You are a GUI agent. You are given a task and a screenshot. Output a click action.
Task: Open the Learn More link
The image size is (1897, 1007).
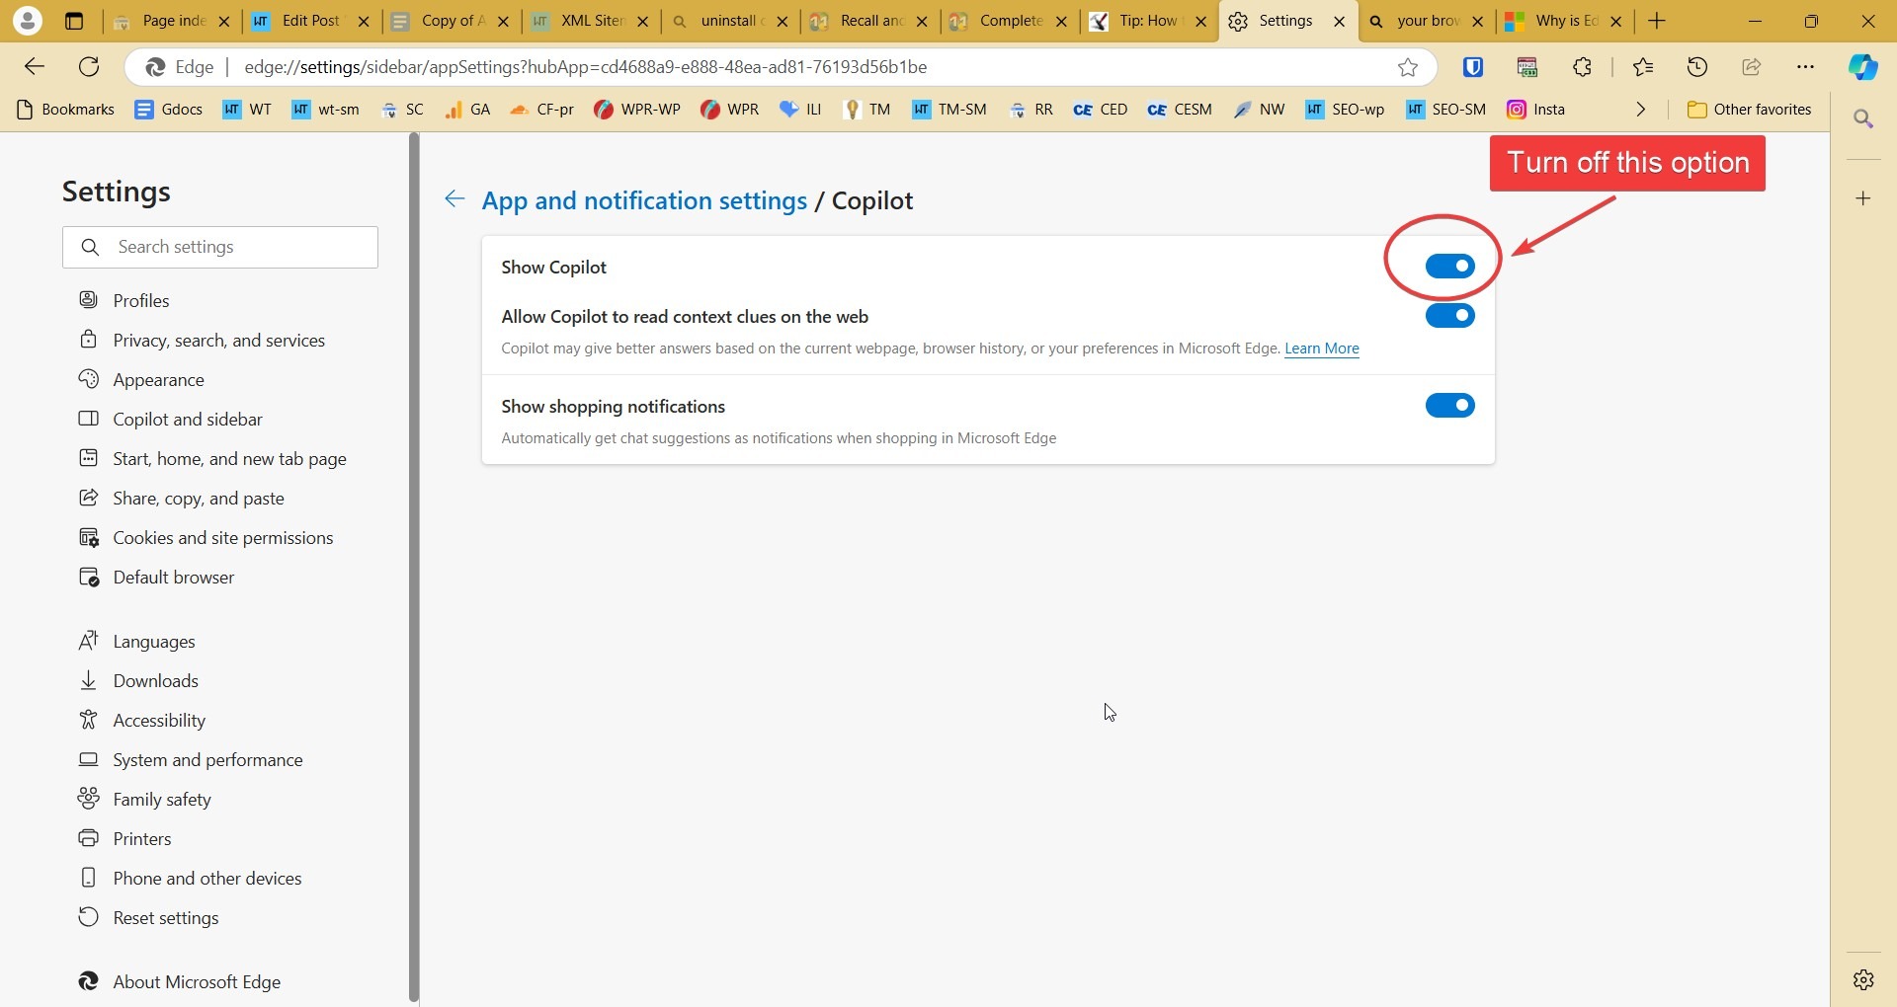[x=1321, y=349]
